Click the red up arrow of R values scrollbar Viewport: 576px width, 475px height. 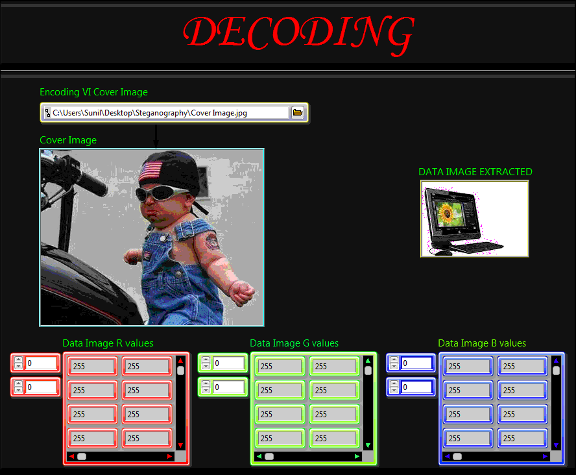180,360
